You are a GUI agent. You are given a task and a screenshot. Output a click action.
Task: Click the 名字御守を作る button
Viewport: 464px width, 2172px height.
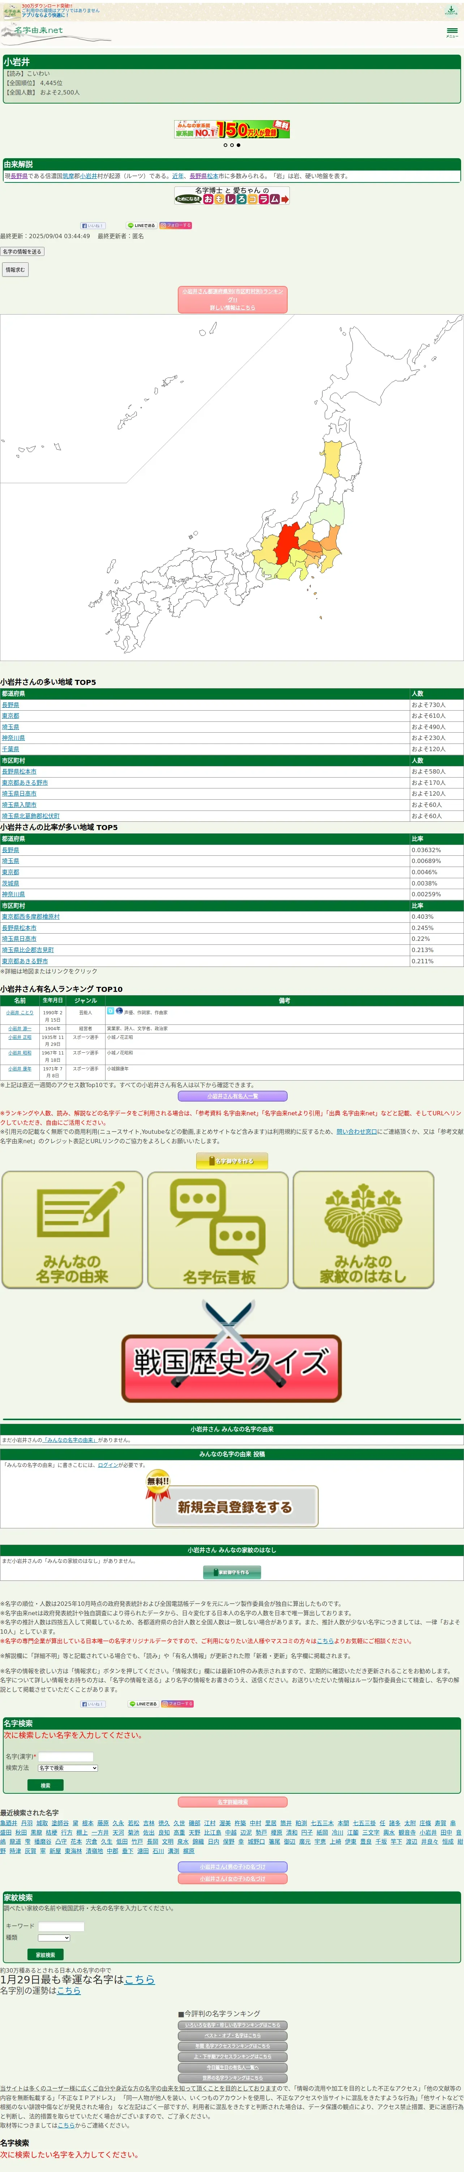pyautogui.click(x=232, y=1161)
